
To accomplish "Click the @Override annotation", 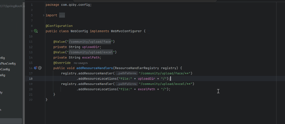I will coord(62,63).
